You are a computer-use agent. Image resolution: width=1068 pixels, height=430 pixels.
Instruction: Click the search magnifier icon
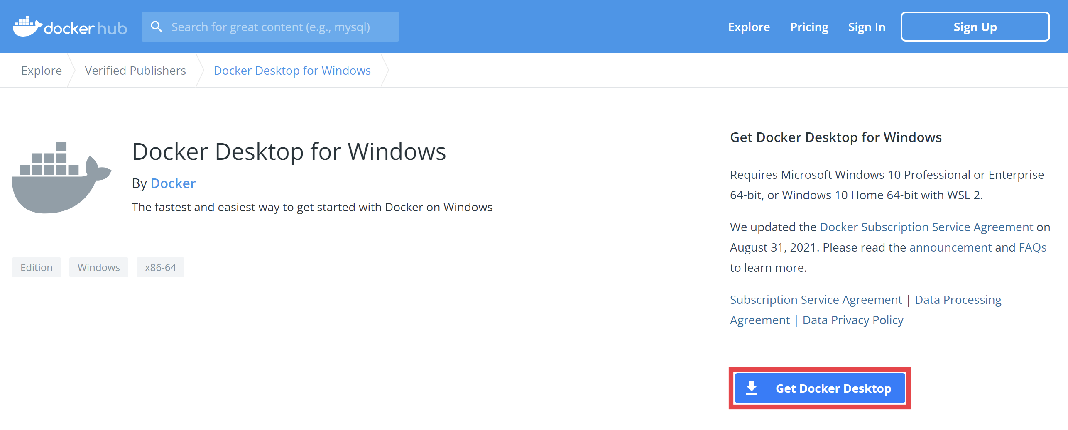pyautogui.click(x=157, y=27)
